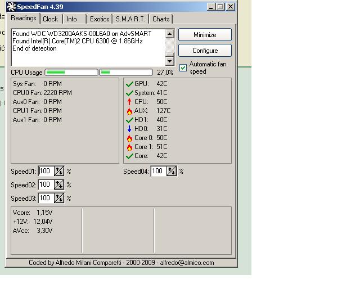The image size is (360, 288).
Task: Maximize the SpeedFan window
Action: coord(220,6)
